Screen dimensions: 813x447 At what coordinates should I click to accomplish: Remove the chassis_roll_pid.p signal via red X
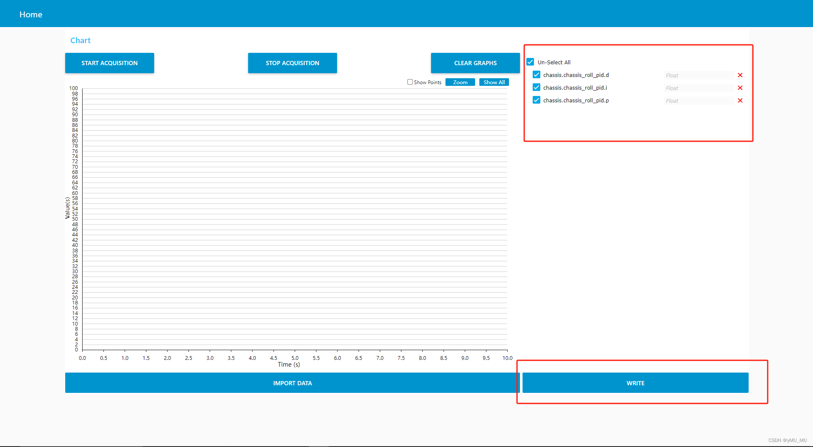[x=740, y=100]
